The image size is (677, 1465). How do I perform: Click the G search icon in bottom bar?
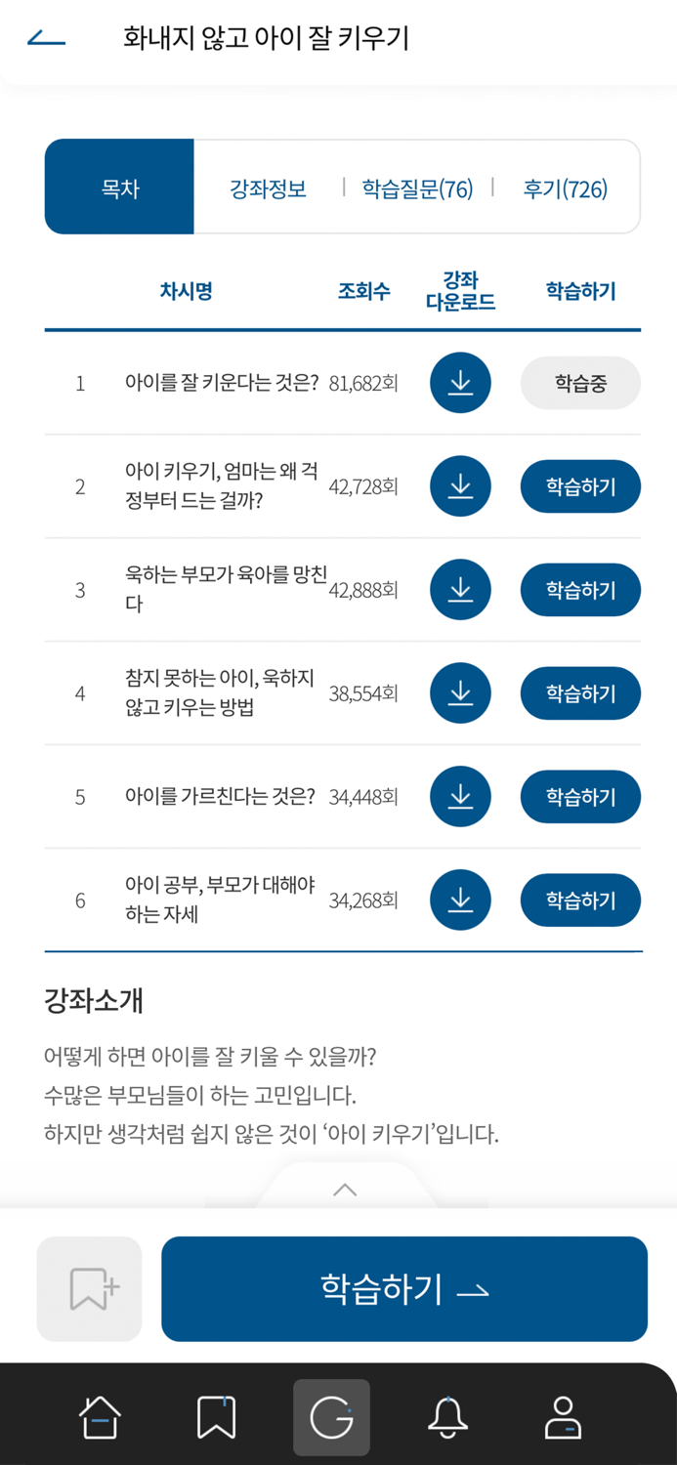click(x=331, y=1417)
